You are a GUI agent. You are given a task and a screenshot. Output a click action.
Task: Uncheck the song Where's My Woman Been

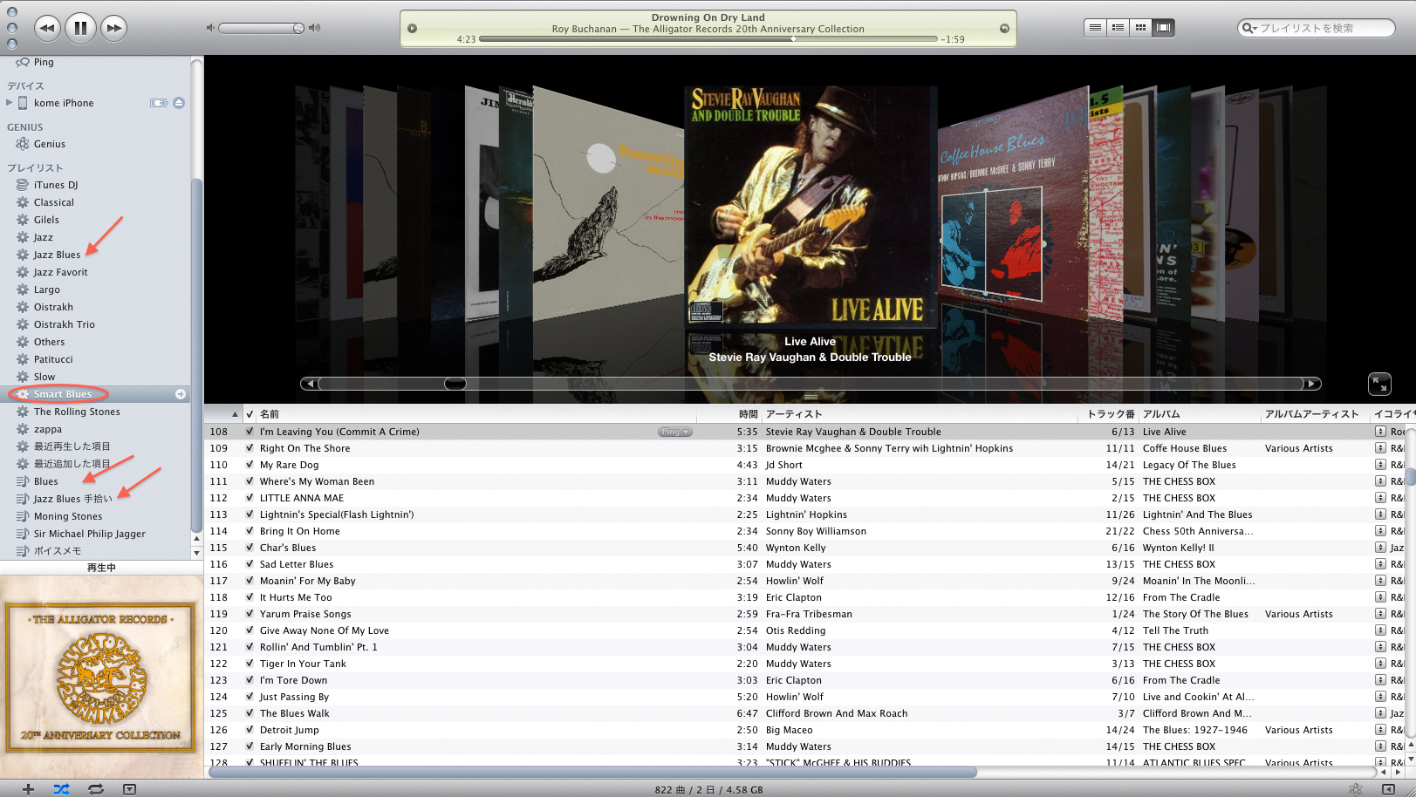250,481
